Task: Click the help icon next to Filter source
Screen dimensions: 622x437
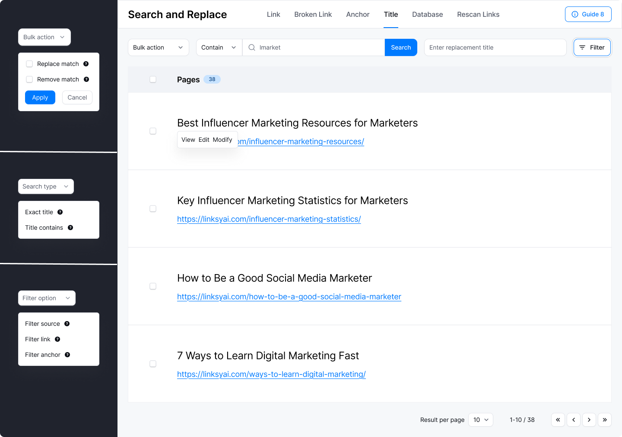Action: [67, 324]
